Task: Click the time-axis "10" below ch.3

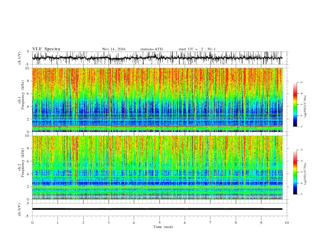Action: click(x=287, y=223)
